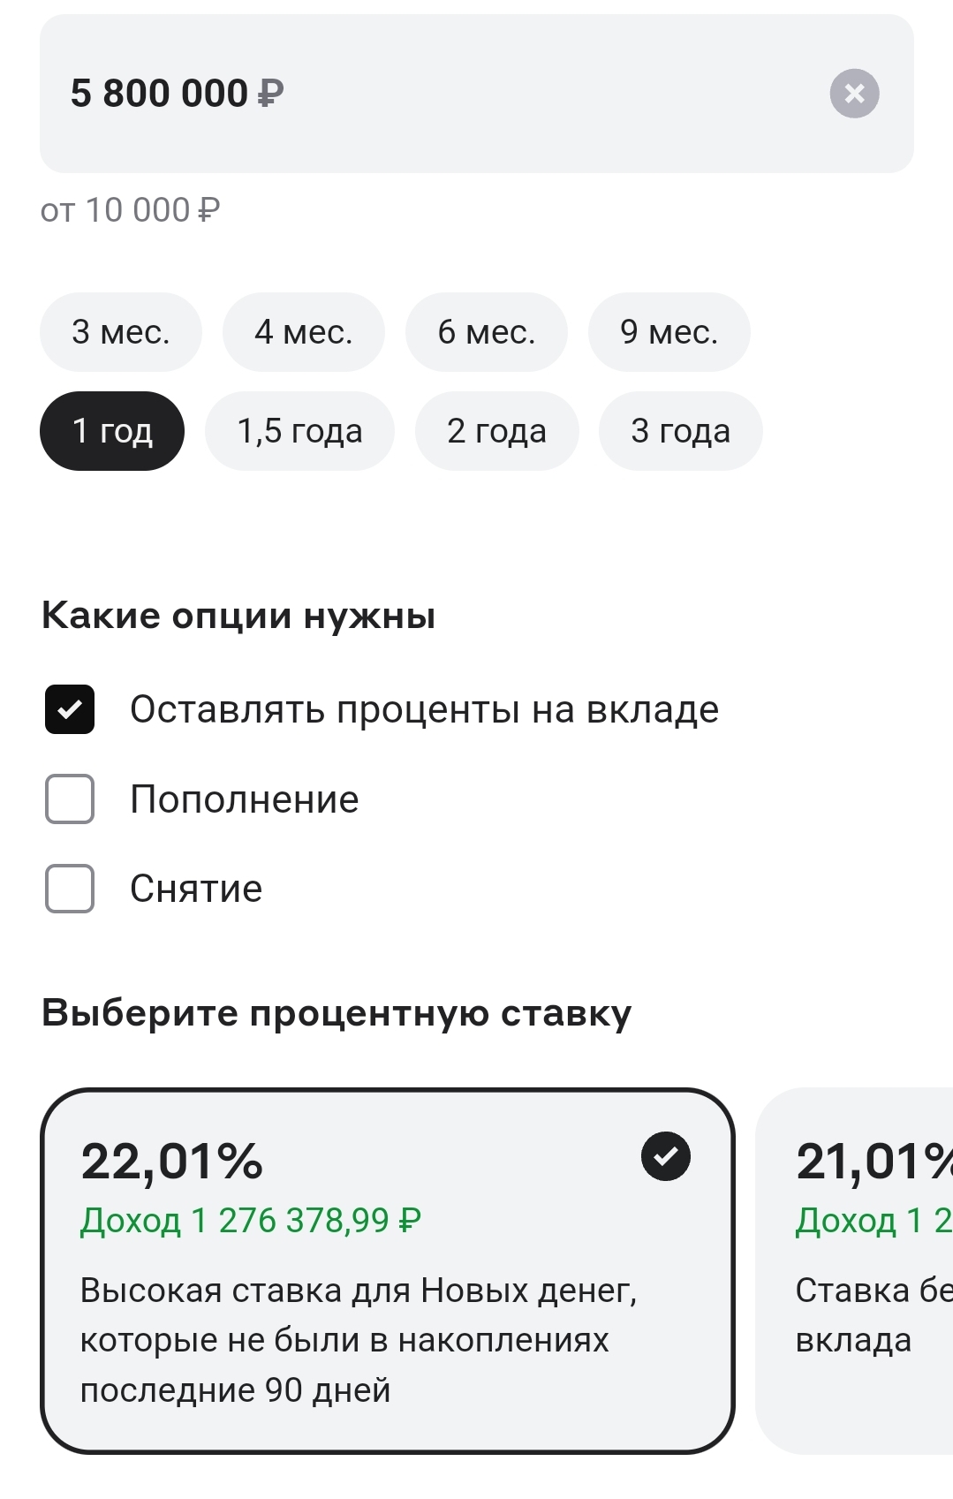
Task: Choose the 9 мес. term option
Action: 669,332
